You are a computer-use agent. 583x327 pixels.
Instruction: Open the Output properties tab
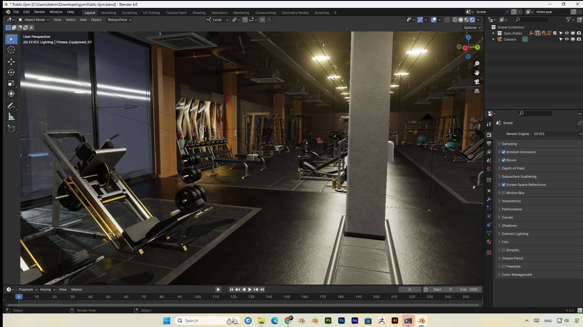[x=489, y=144]
